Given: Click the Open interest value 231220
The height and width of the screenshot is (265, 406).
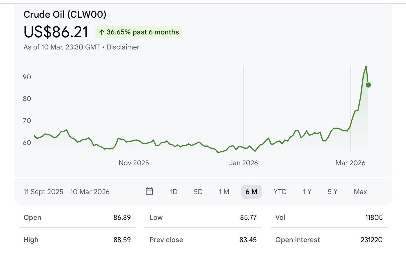Looking at the screenshot, I should (x=372, y=240).
